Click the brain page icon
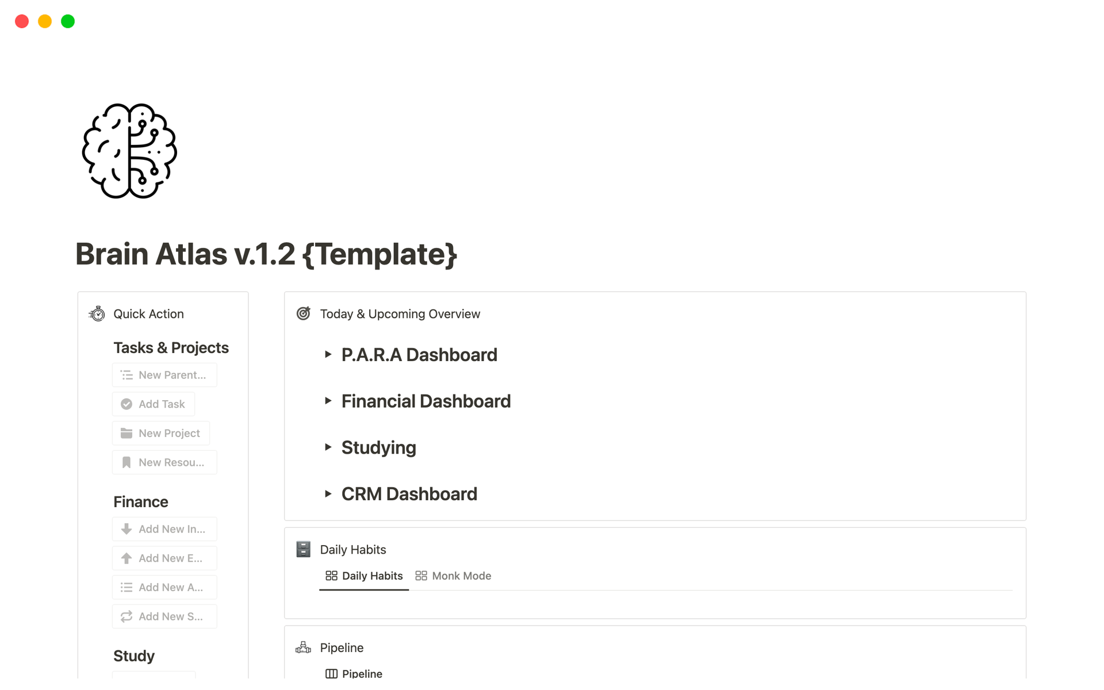 click(129, 151)
